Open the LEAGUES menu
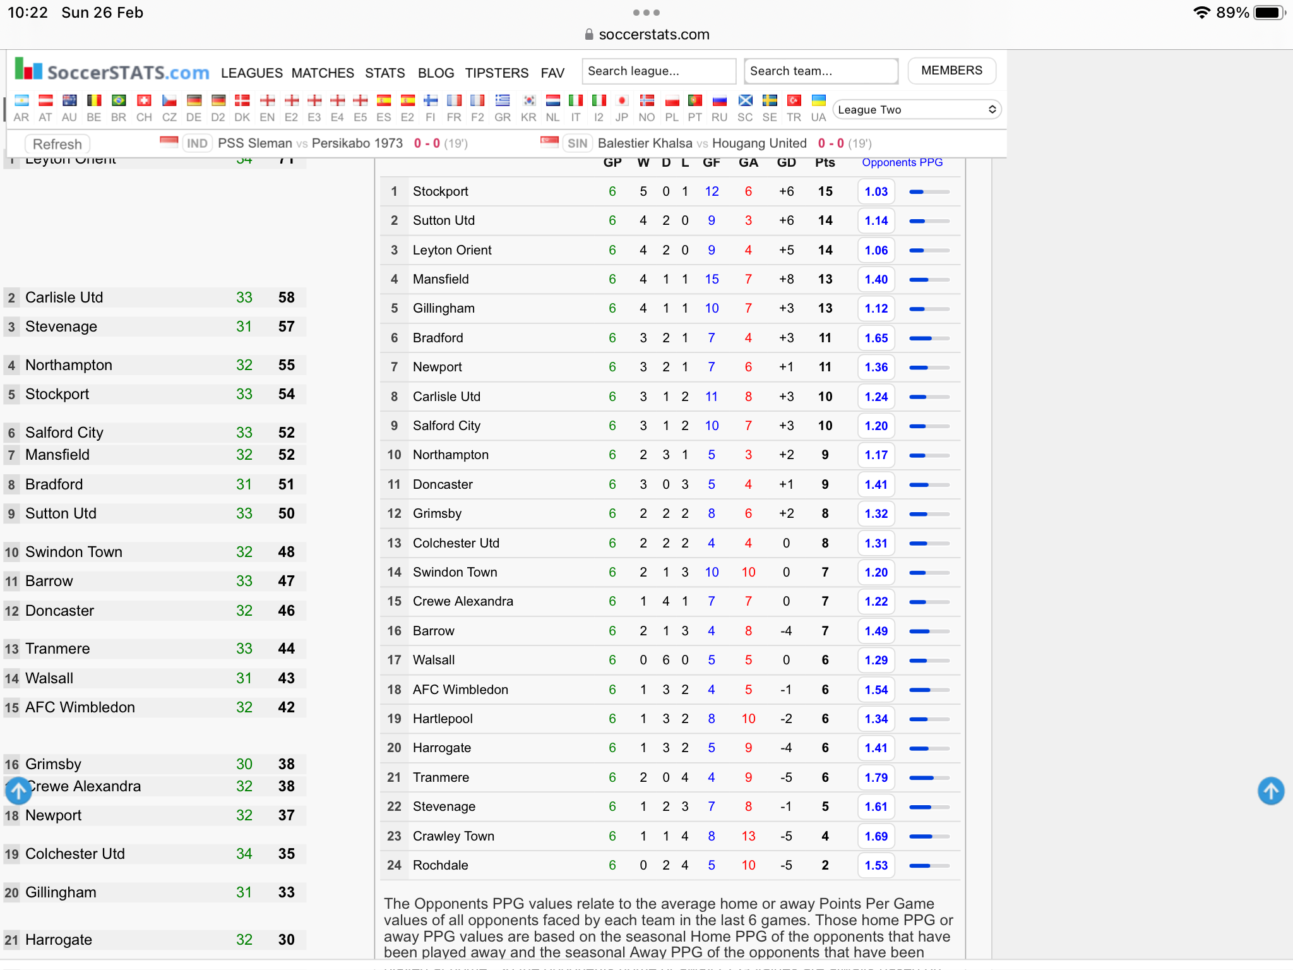The width and height of the screenshot is (1293, 970). 252,73
